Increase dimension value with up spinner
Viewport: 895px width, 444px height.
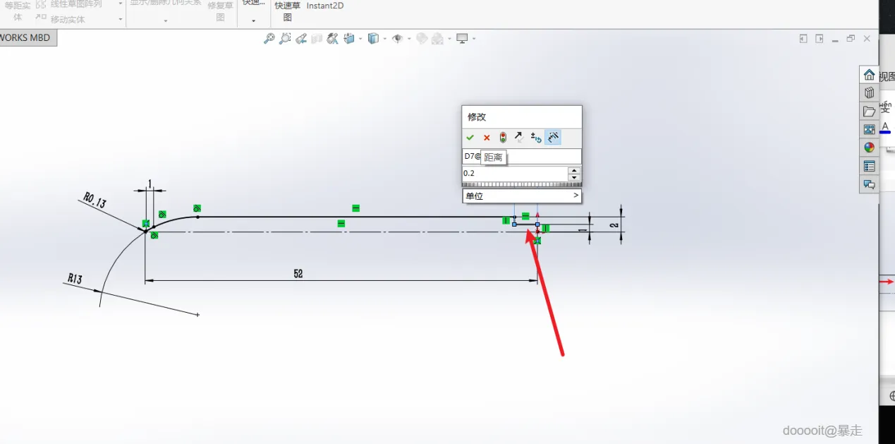[574, 170]
